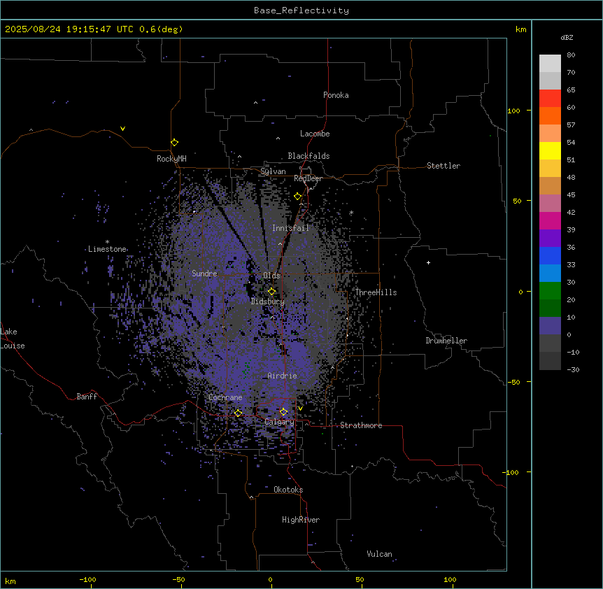Click the Sylvan label
Image resolution: width=603 pixels, height=589 pixels.
tap(273, 171)
